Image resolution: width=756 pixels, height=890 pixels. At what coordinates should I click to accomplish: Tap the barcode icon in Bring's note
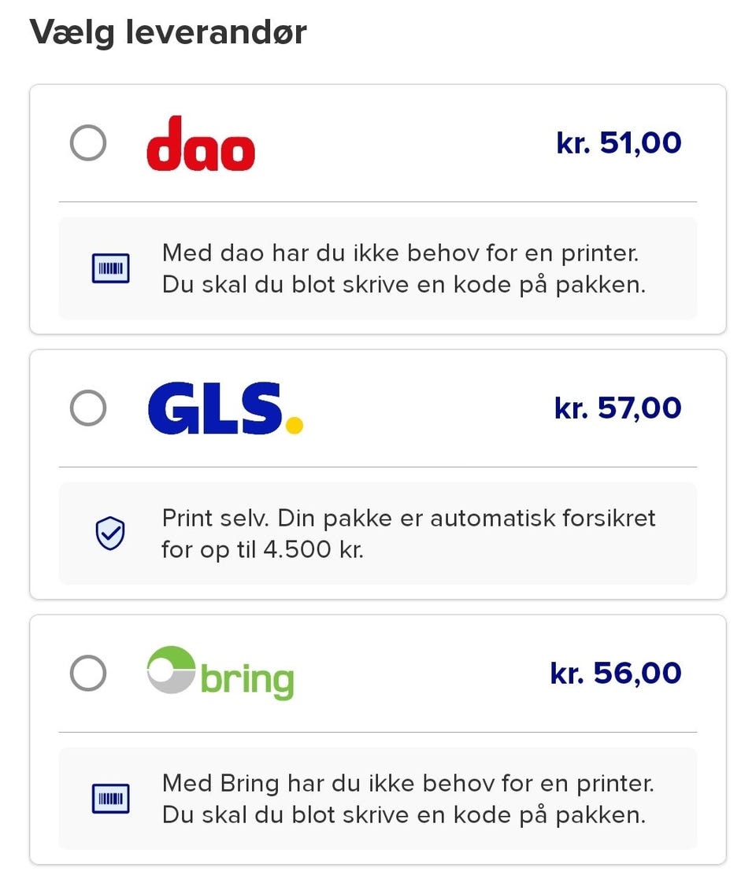click(x=110, y=799)
